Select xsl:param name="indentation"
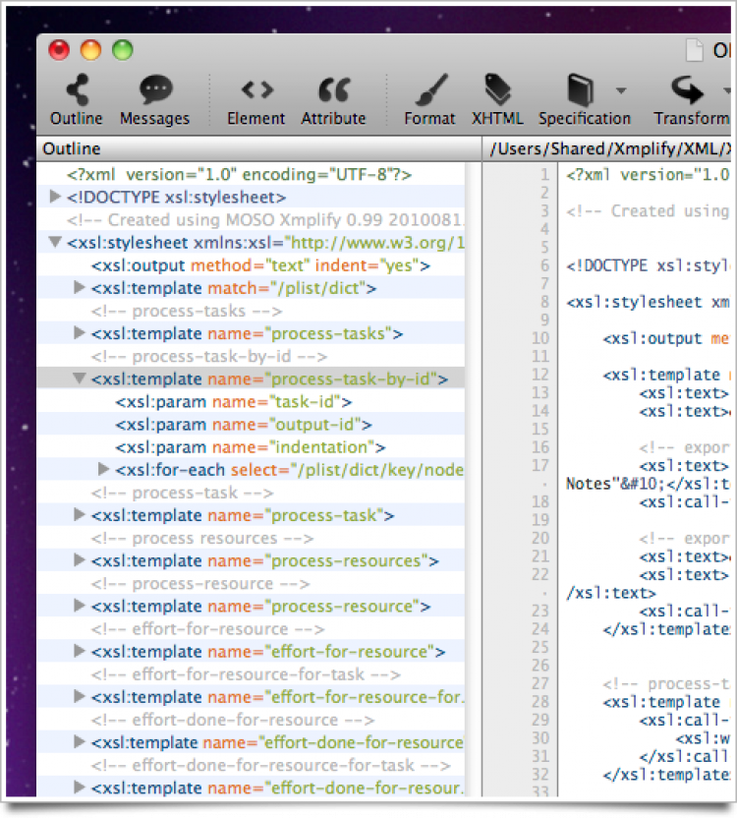This screenshot has height=818, width=737. pyautogui.click(x=251, y=446)
